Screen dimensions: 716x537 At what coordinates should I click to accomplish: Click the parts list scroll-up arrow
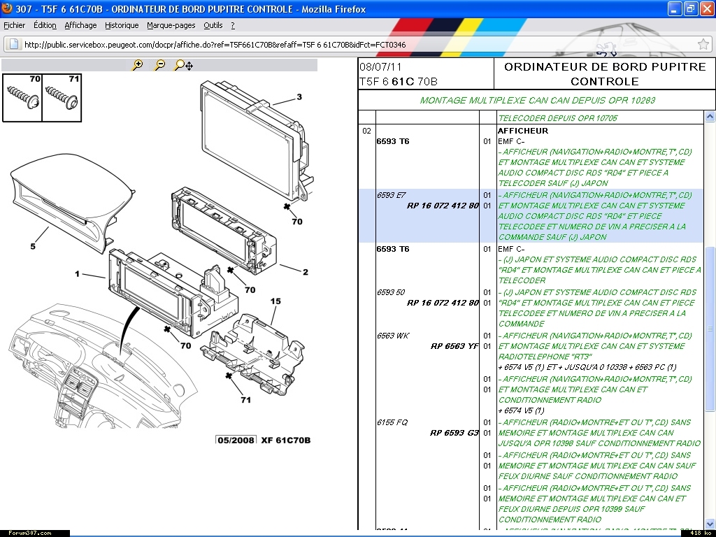click(710, 117)
